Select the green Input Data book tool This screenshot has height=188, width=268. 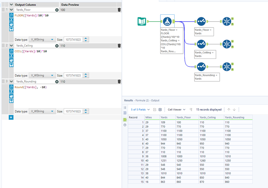click(x=142, y=21)
